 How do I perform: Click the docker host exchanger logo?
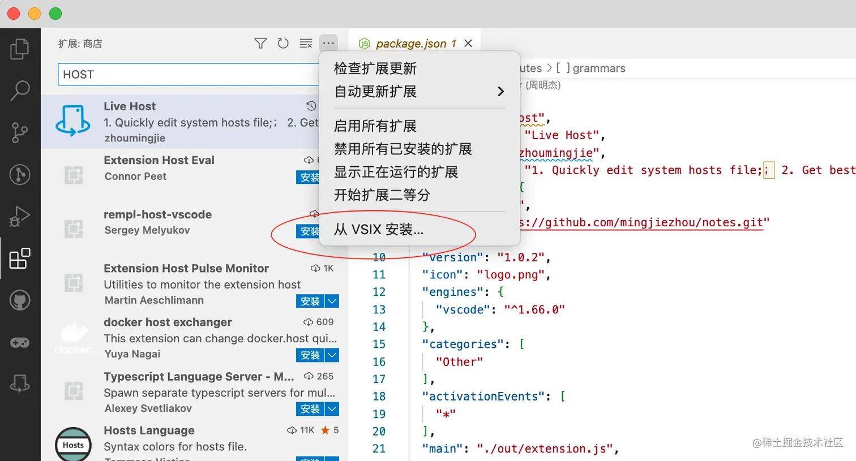tap(73, 338)
